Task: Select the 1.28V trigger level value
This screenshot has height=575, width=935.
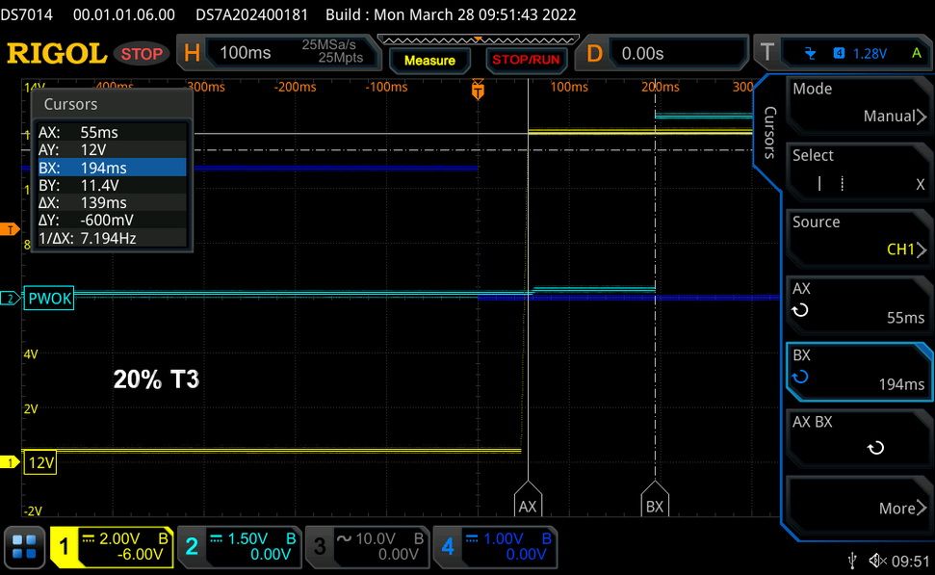Action: pos(870,54)
